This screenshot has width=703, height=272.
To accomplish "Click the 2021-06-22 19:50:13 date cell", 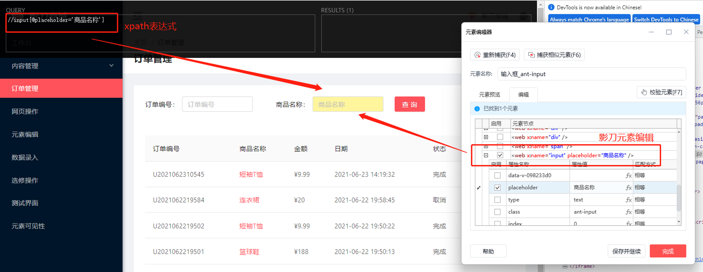I will pyautogui.click(x=365, y=252).
